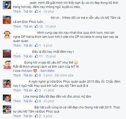This screenshot has height=119, width=126.
Task: Open the avatar of the child in orange
Action: [7, 20]
